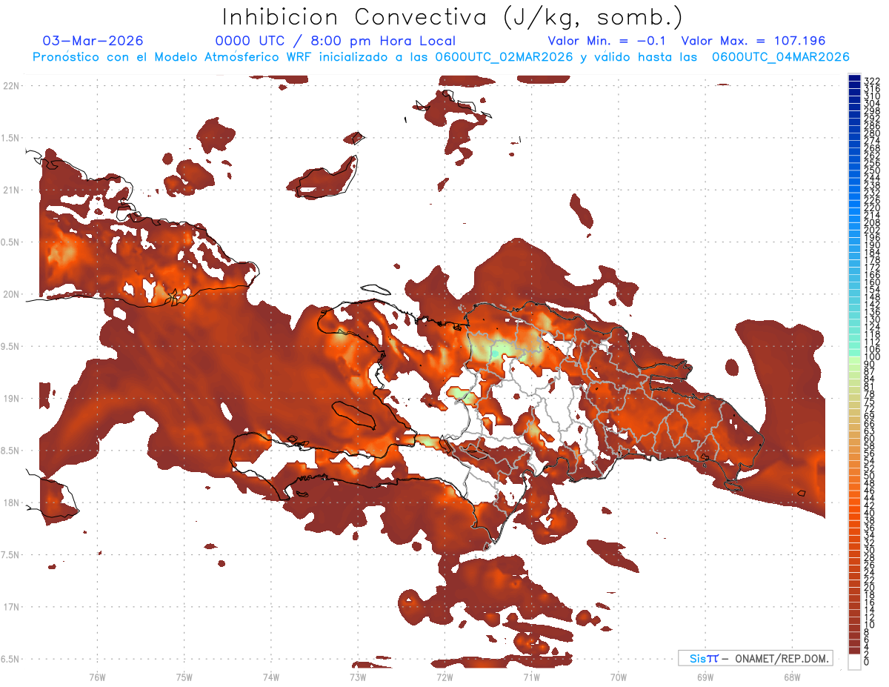This screenshot has width=889, height=687.
Task: Click the 'Valor Min. = -0.1' readout
Action: 608,41
